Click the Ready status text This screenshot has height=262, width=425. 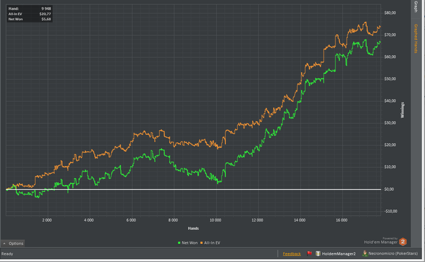(7, 254)
